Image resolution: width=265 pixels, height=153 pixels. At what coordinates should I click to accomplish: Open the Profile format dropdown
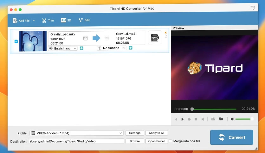77,133
